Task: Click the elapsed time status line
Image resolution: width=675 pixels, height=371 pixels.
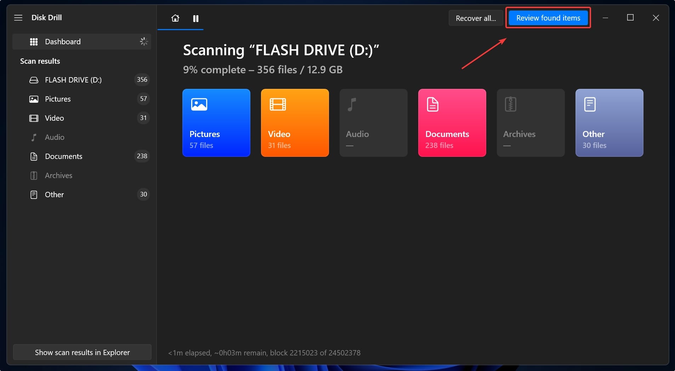Action: 264,353
